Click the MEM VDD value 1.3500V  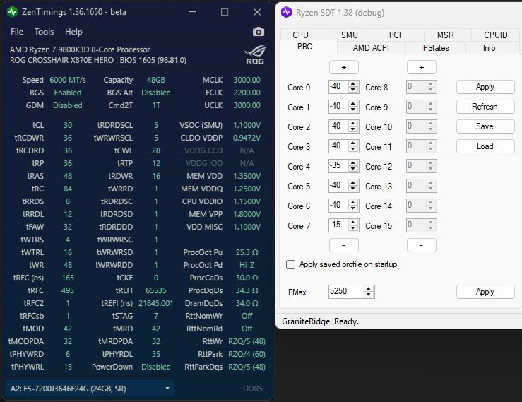(247, 176)
